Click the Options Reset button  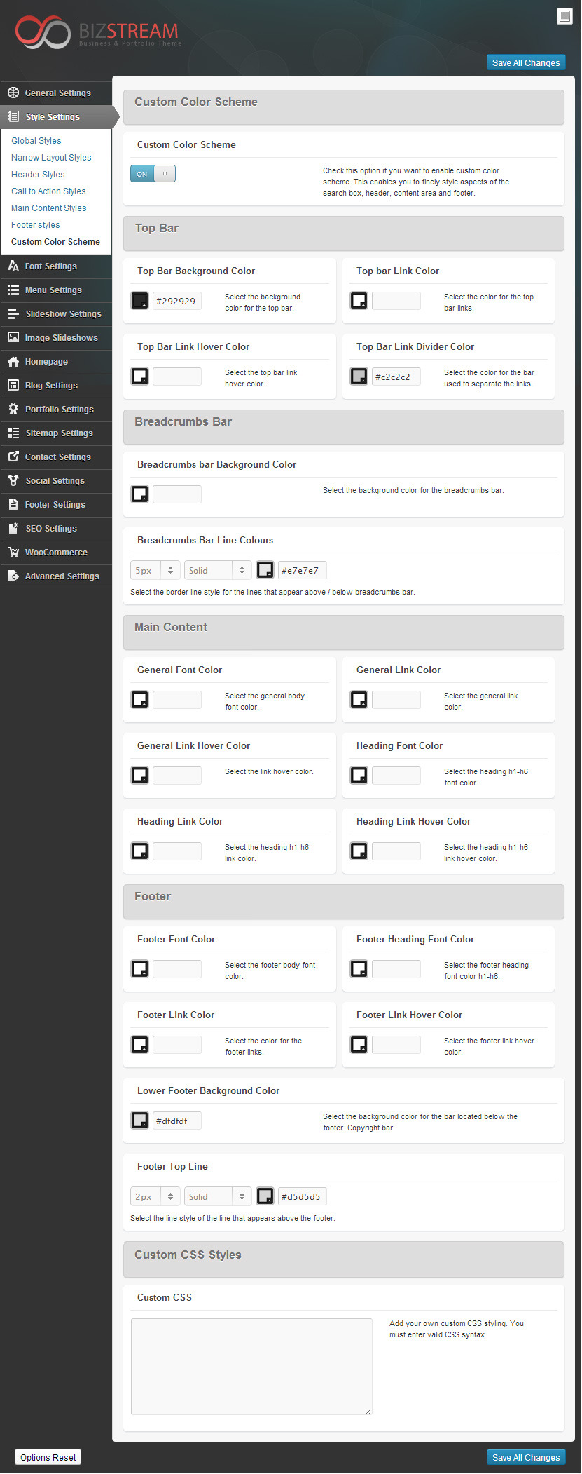(x=48, y=1457)
